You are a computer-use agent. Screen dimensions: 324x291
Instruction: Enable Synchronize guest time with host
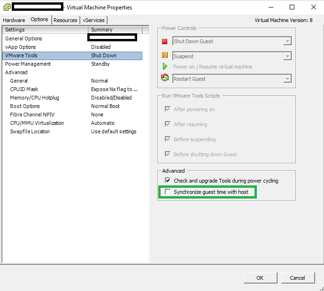point(168,191)
